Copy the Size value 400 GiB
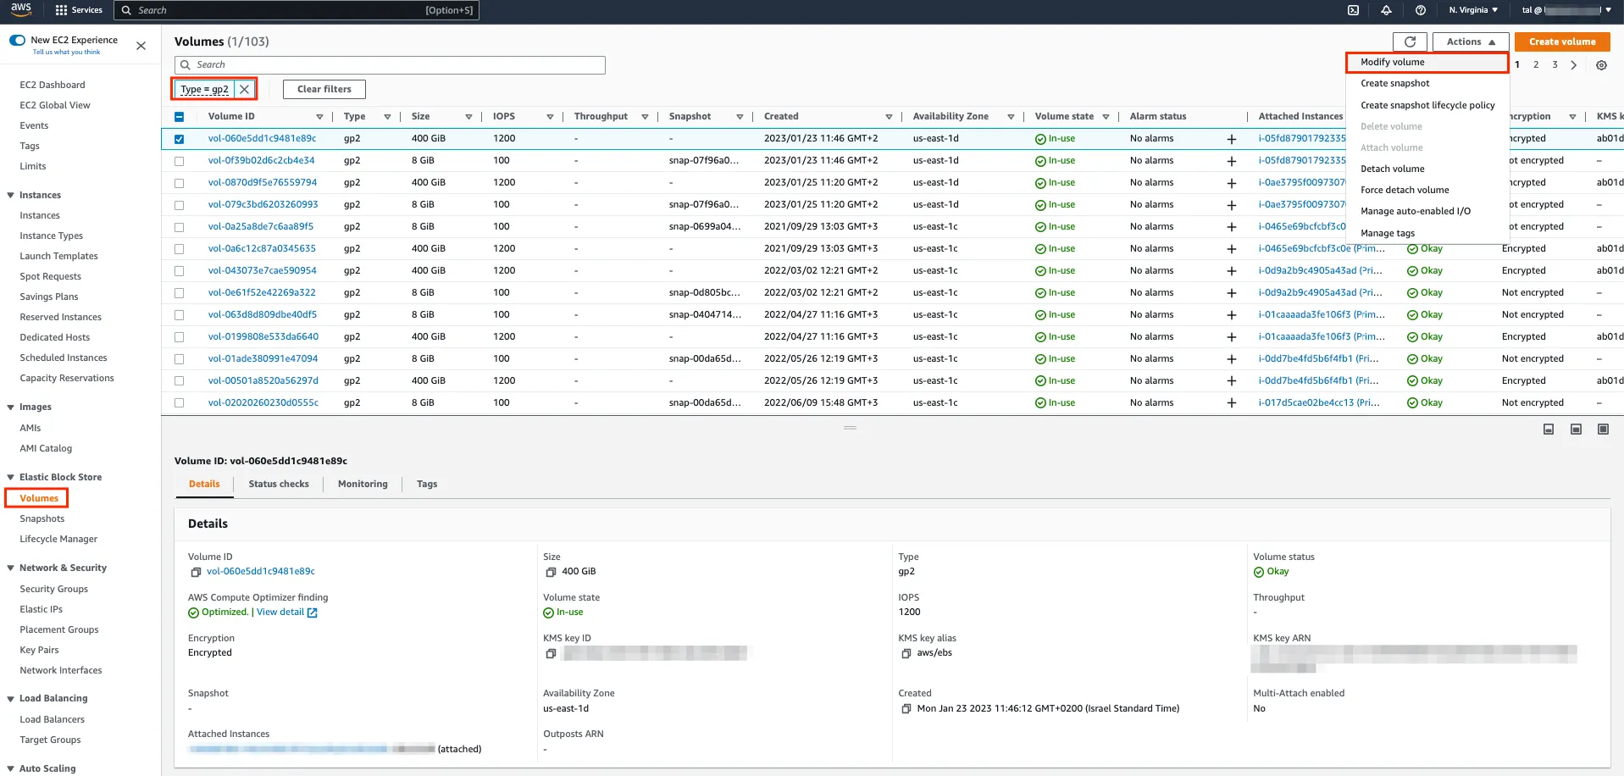 click(x=551, y=572)
